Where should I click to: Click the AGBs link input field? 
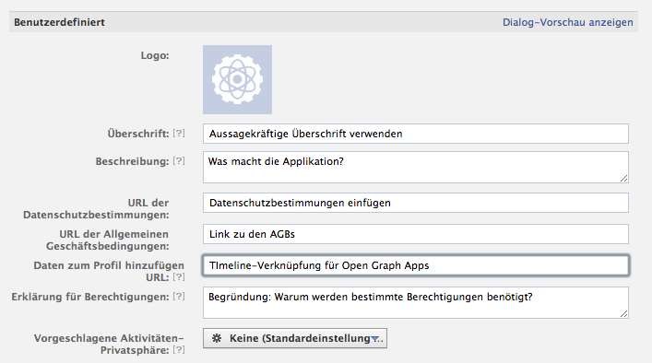416,234
